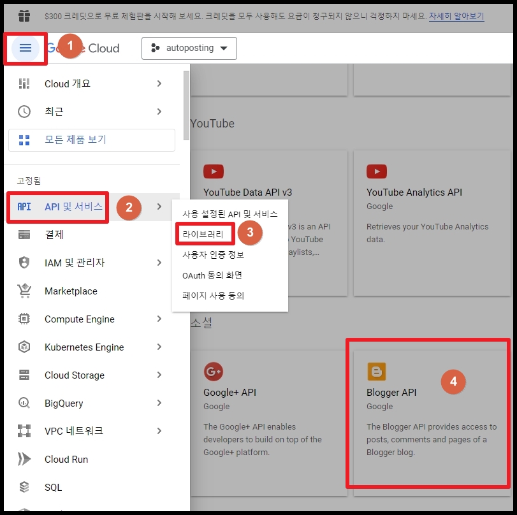The image size is (517, 515).
Task: Expand the Cloud 개요 submenu chevron
Action: pyautogui.click(x=159, y=83)
